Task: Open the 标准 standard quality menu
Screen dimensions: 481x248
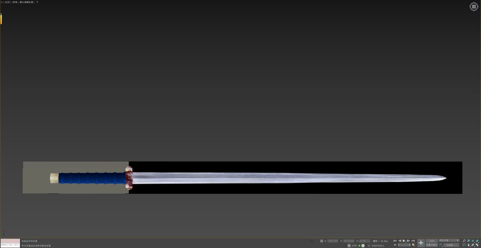Action: [15, 2]
